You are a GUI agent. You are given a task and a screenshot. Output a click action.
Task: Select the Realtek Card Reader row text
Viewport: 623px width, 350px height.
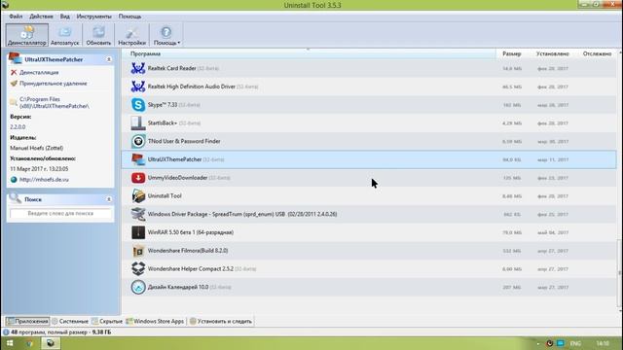click(171, 68)
